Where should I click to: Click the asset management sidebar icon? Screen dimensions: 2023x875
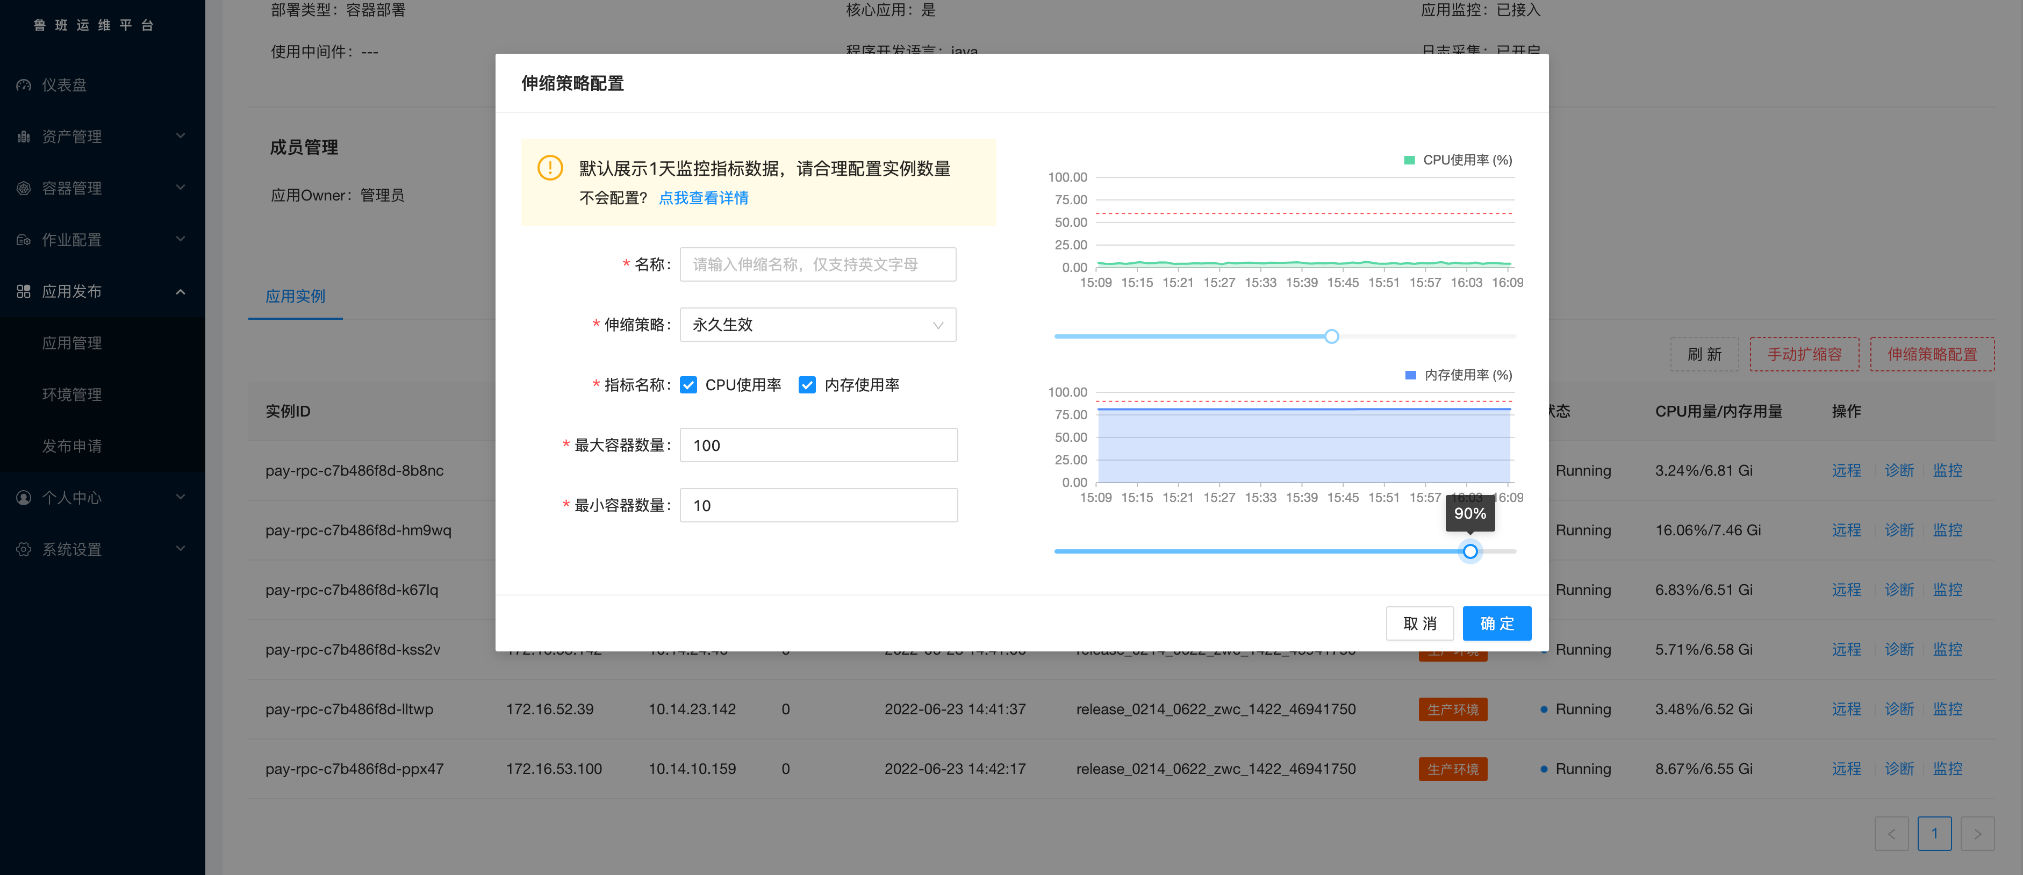click(x=24, y=137)
